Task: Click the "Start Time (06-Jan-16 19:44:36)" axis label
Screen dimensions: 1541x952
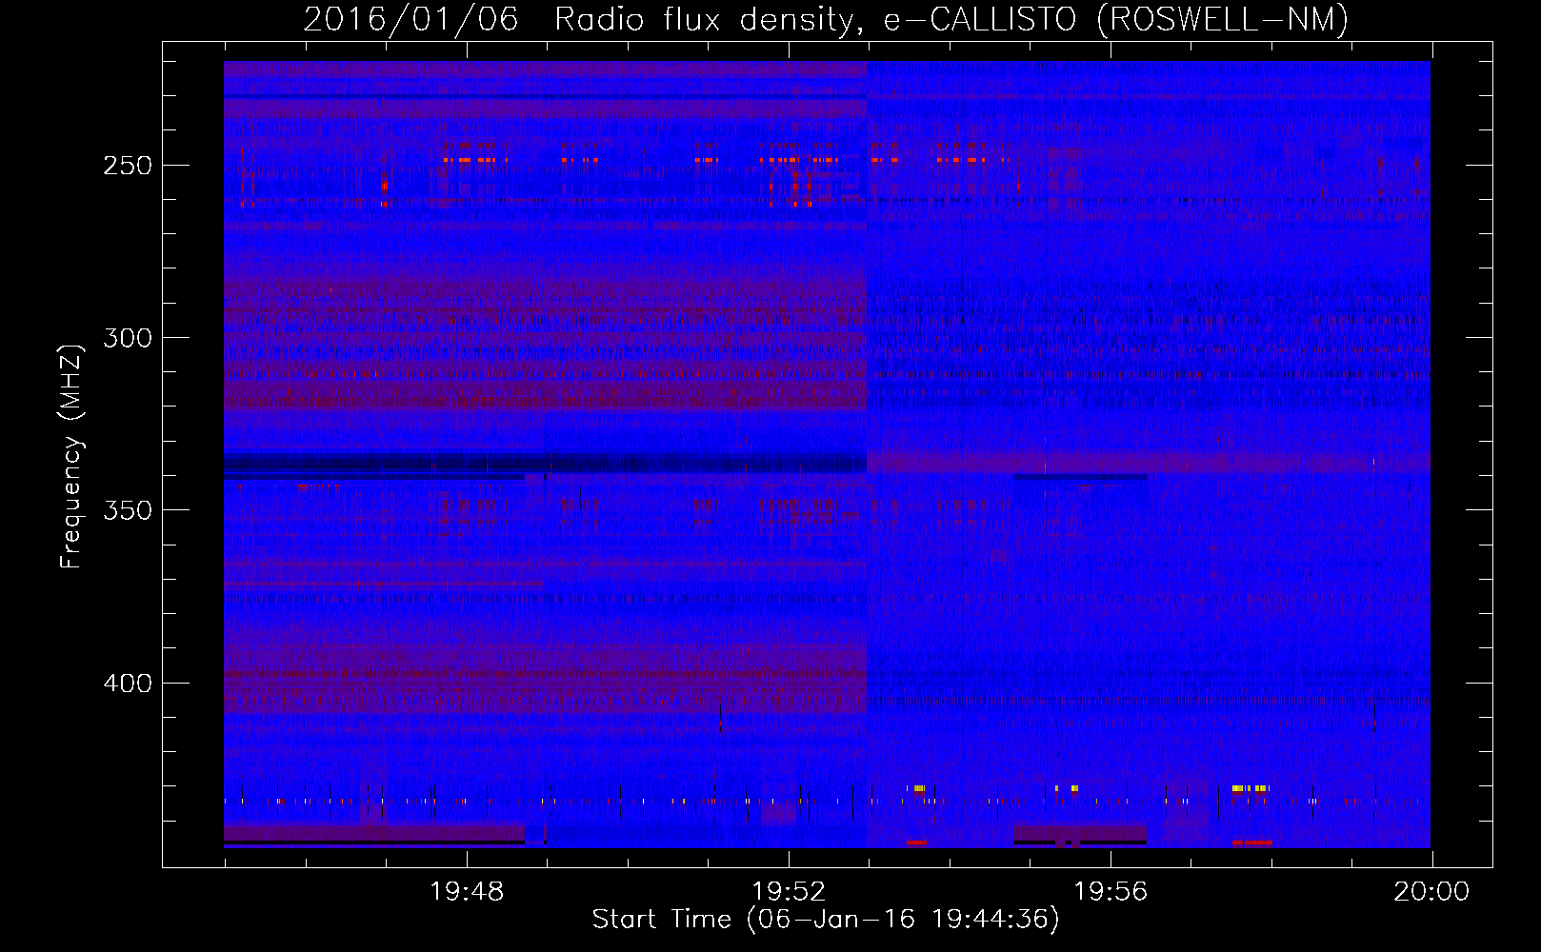Action: coord(826,920)
